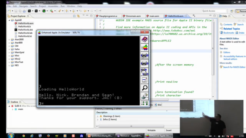Switch to Spielentwicklung taskbar window

point(100,136)
